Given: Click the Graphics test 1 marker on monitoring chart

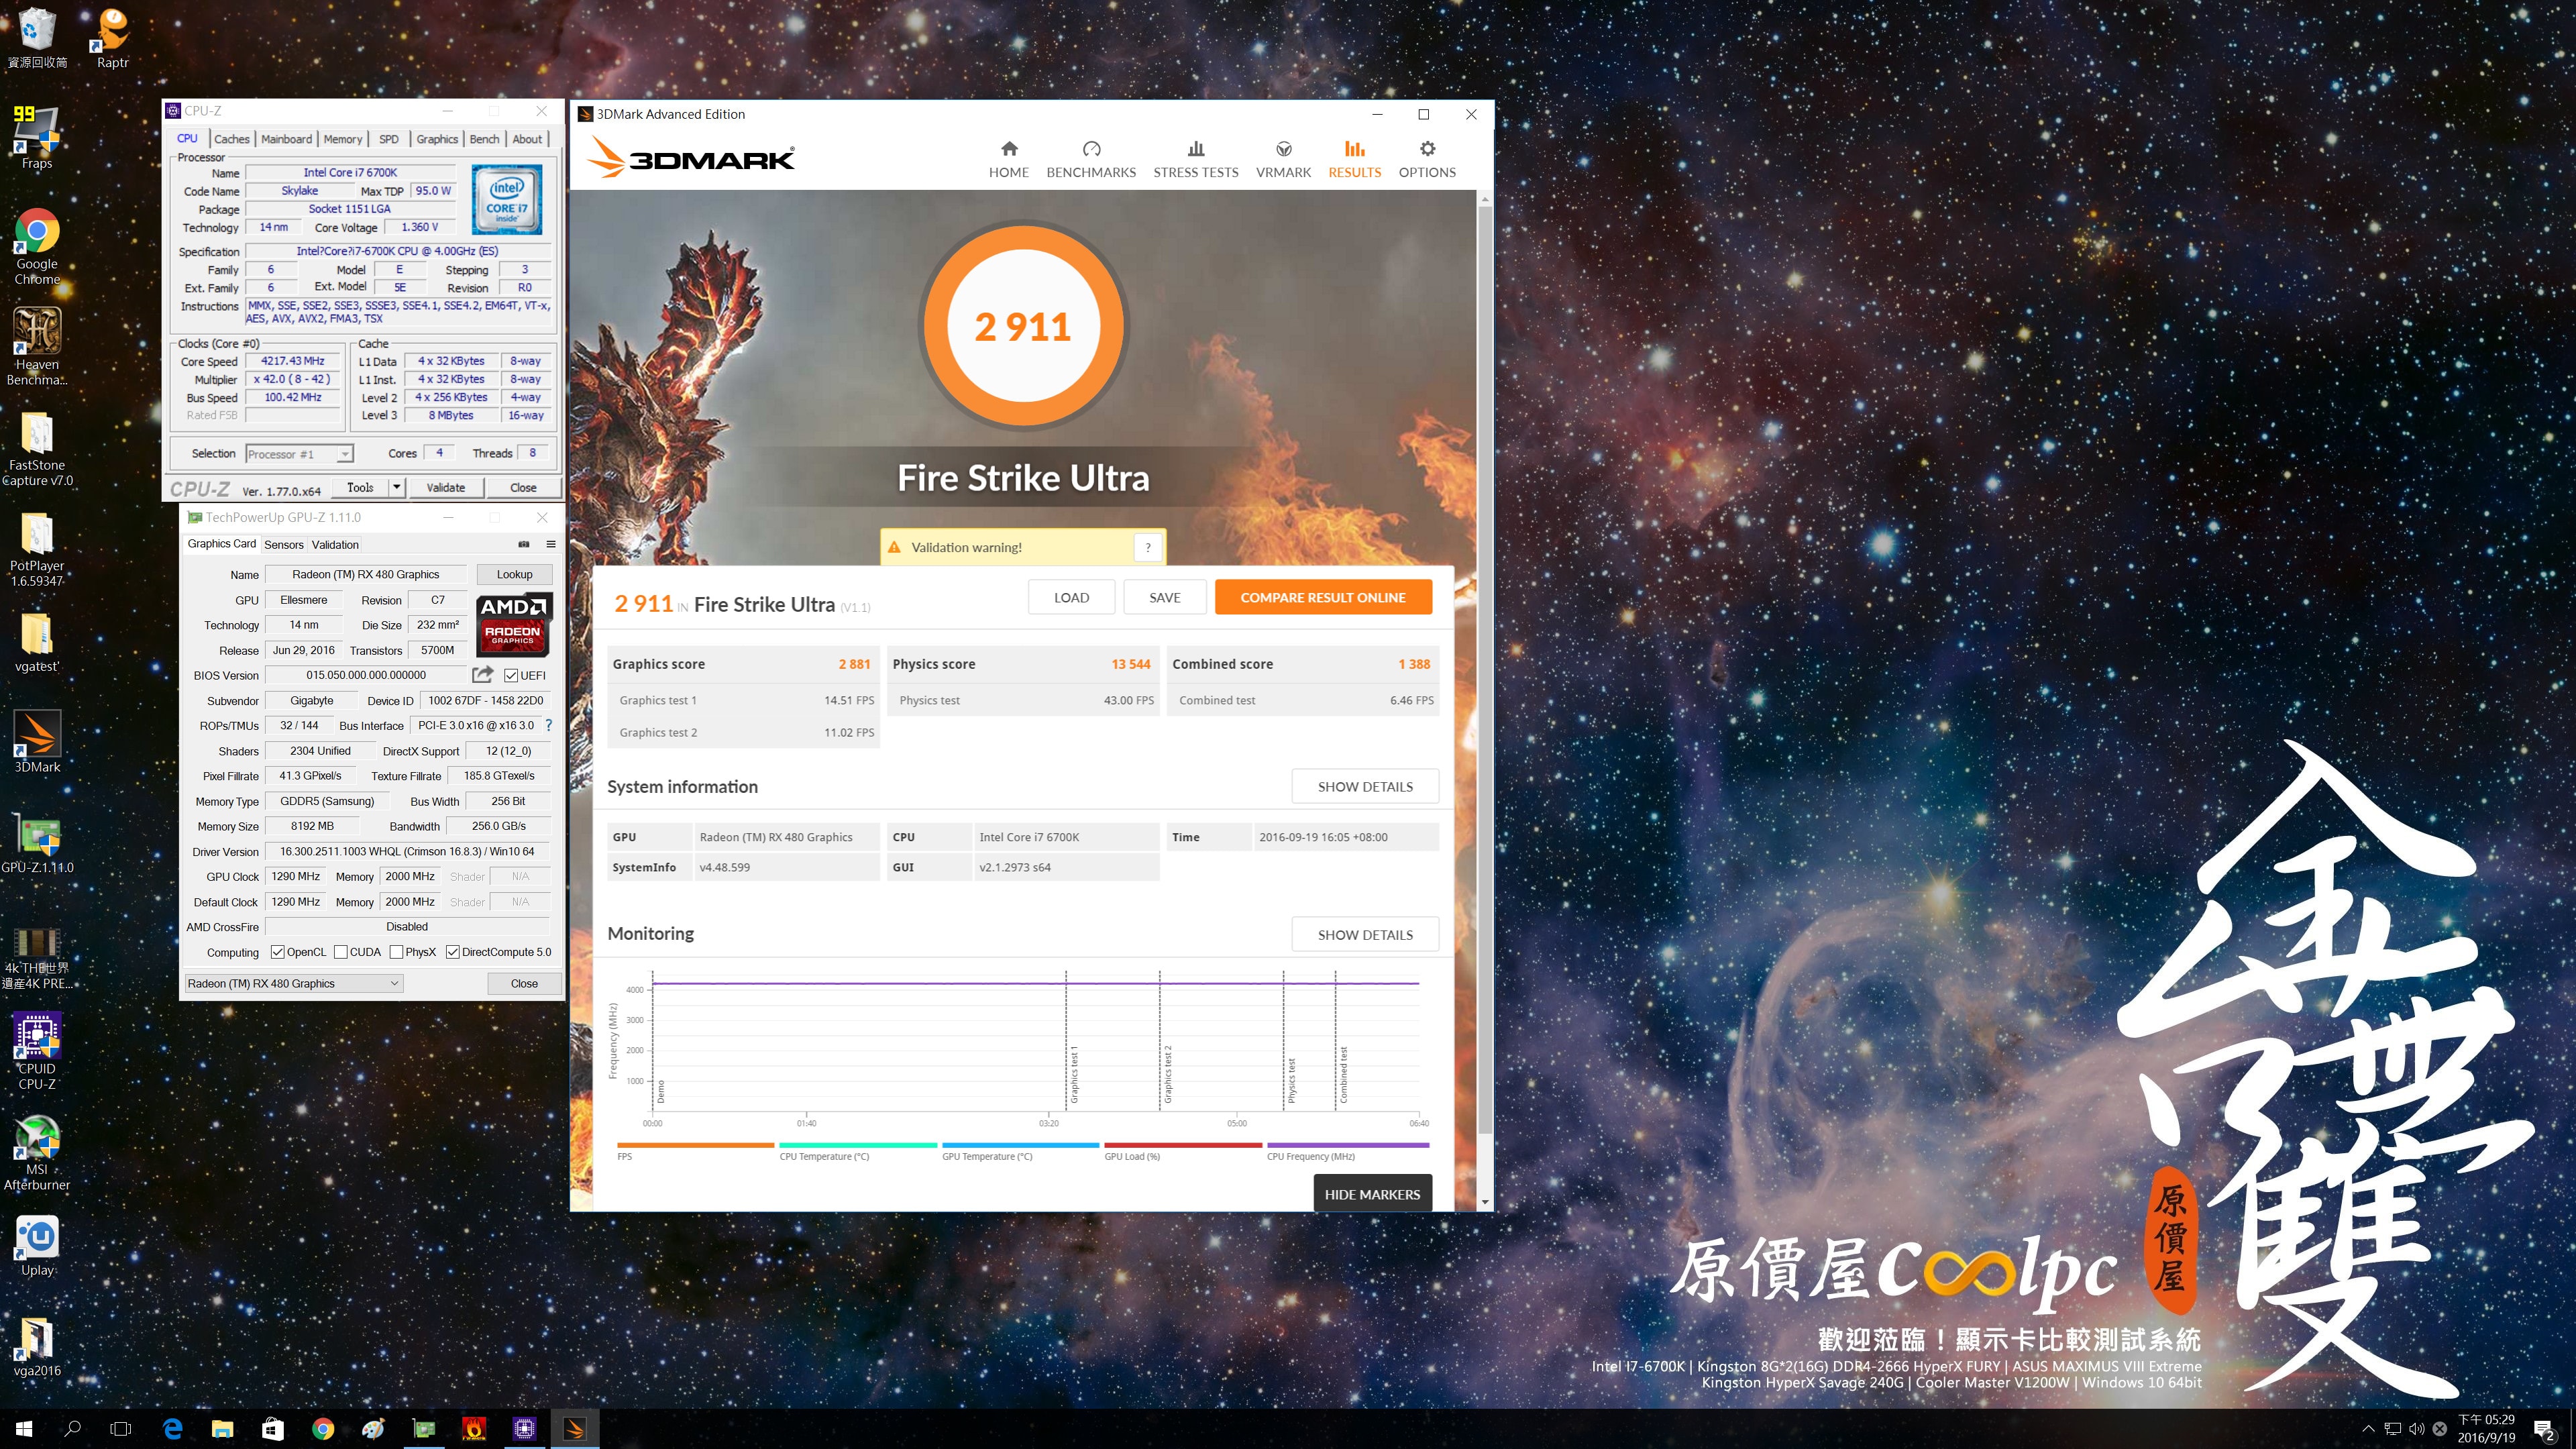Looking at the screenshot, I should click(1074, 1076).
